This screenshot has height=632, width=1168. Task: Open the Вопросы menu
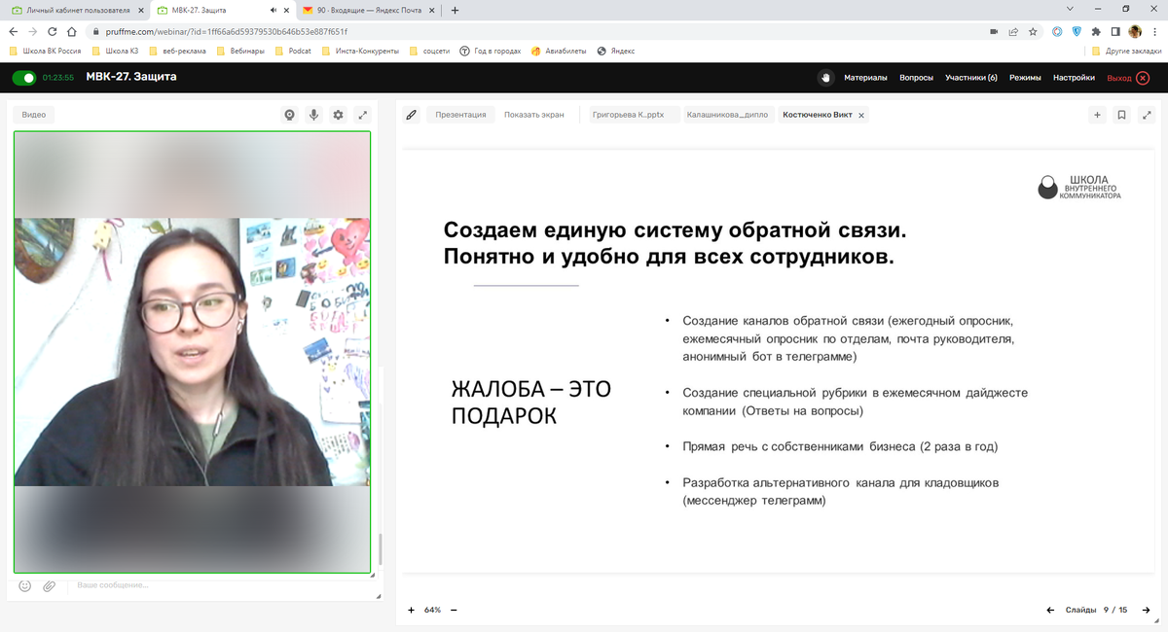pyautogui.click(x=916, y=78)
